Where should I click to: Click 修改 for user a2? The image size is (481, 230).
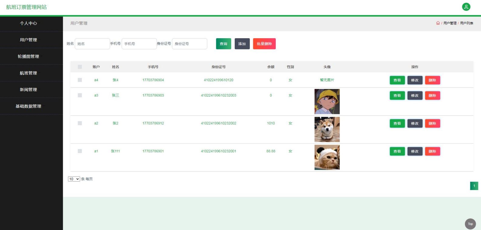tap(415, 123)
